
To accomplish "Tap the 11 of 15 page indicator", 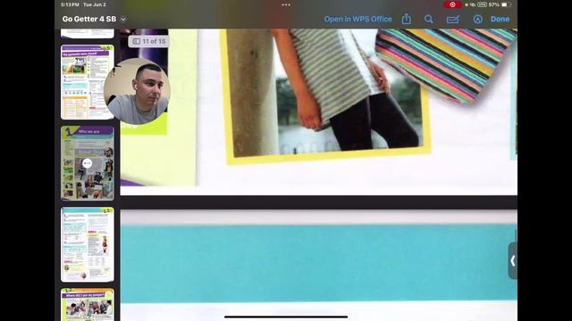I will coord(149,42).
